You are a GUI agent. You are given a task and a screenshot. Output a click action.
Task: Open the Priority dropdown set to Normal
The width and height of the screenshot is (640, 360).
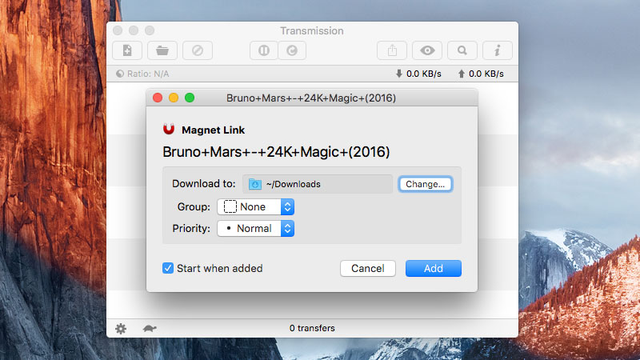tap(256, 228)
